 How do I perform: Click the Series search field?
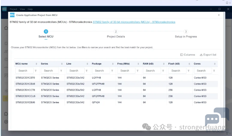click(x=50, y=71)
